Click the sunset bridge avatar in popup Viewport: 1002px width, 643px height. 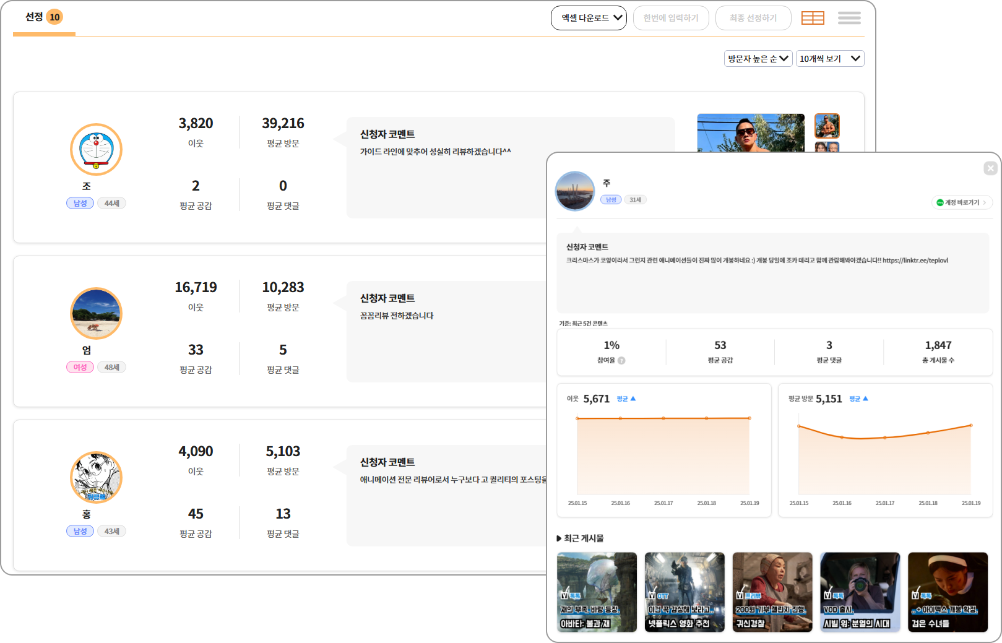click(575, 191)
